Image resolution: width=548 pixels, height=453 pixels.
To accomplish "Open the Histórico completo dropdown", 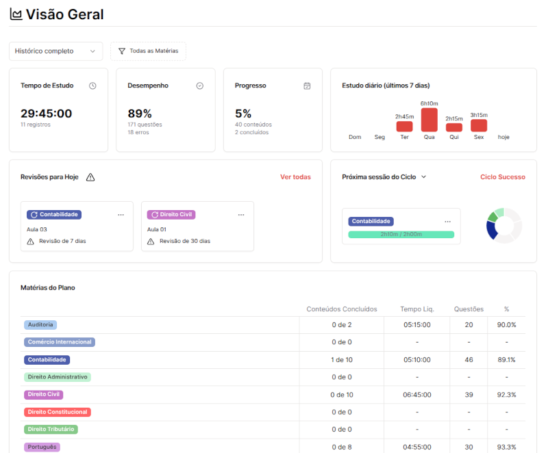I will (x=55, y=51).
